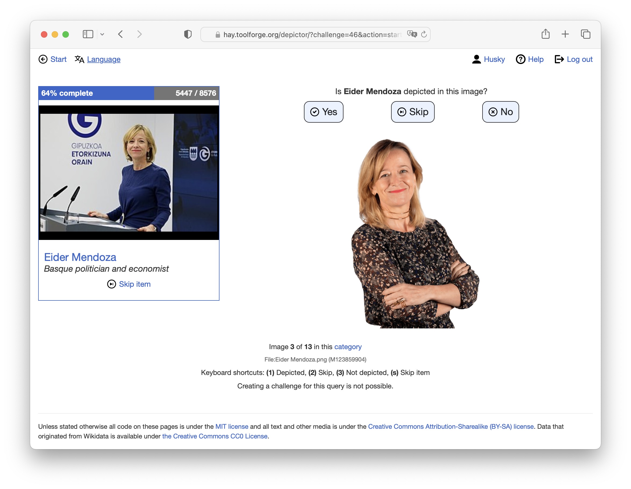Open the Help link

536,59
